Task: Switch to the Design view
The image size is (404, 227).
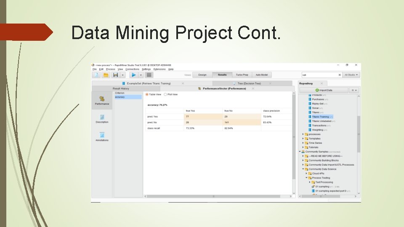Action: [x=202, y=75]
